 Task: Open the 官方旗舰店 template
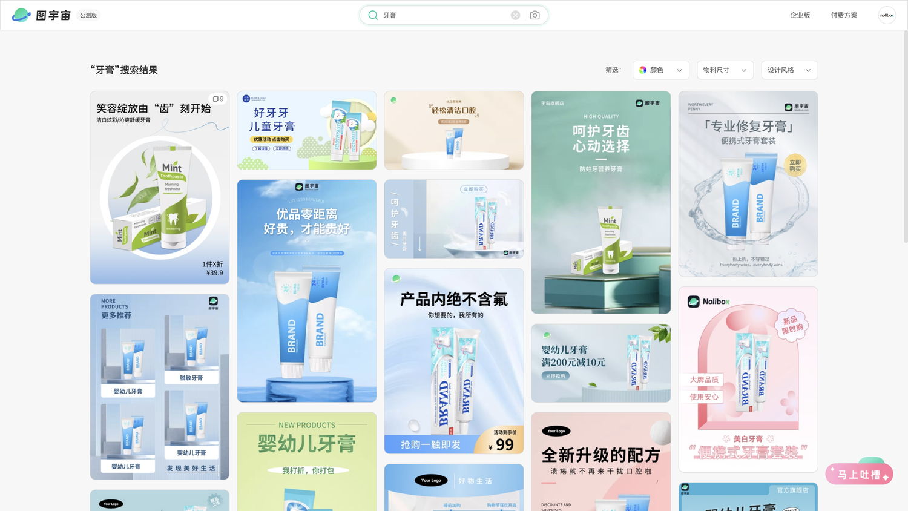coord(748,496)
